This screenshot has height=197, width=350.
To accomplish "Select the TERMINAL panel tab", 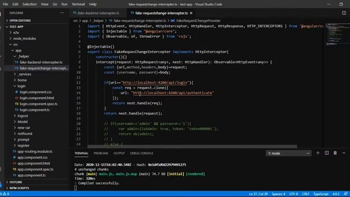I will point(81,153).
